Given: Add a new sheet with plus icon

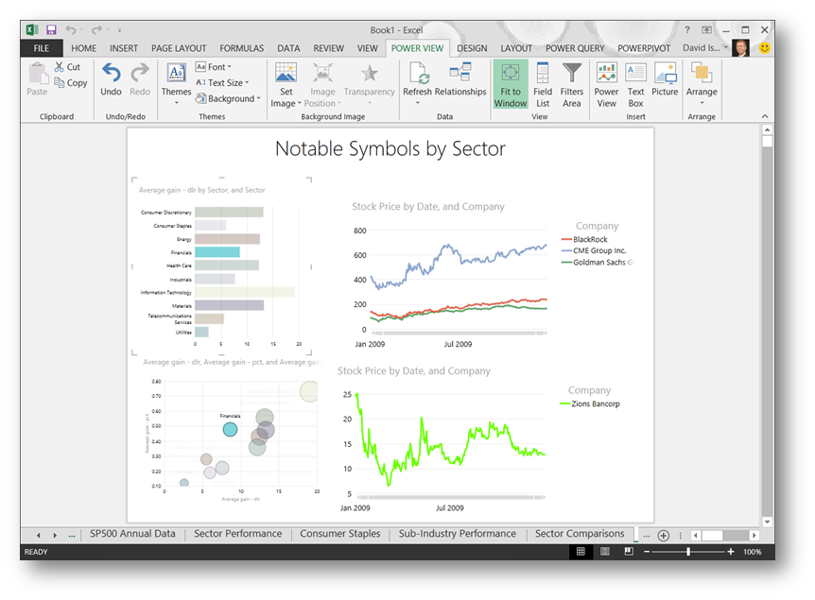Looking at the screenshot, I should [663, 535].
